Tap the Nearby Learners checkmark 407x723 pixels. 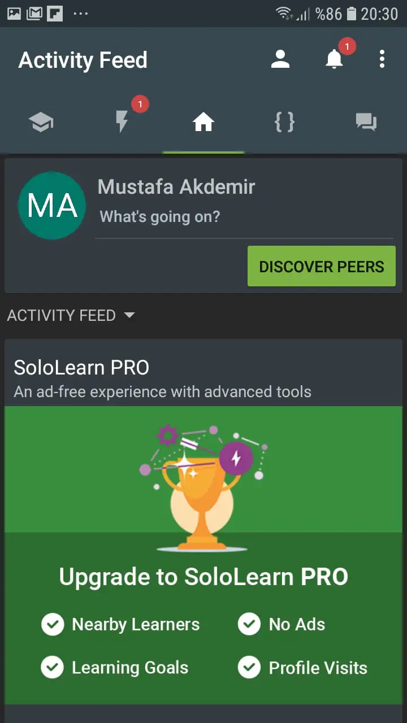coord(53,624)
